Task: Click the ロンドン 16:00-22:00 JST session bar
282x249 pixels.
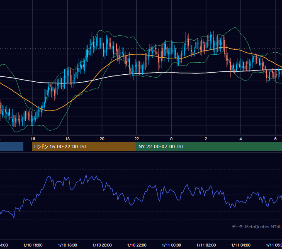Action: pyautogui.click(x=84, y=146)
